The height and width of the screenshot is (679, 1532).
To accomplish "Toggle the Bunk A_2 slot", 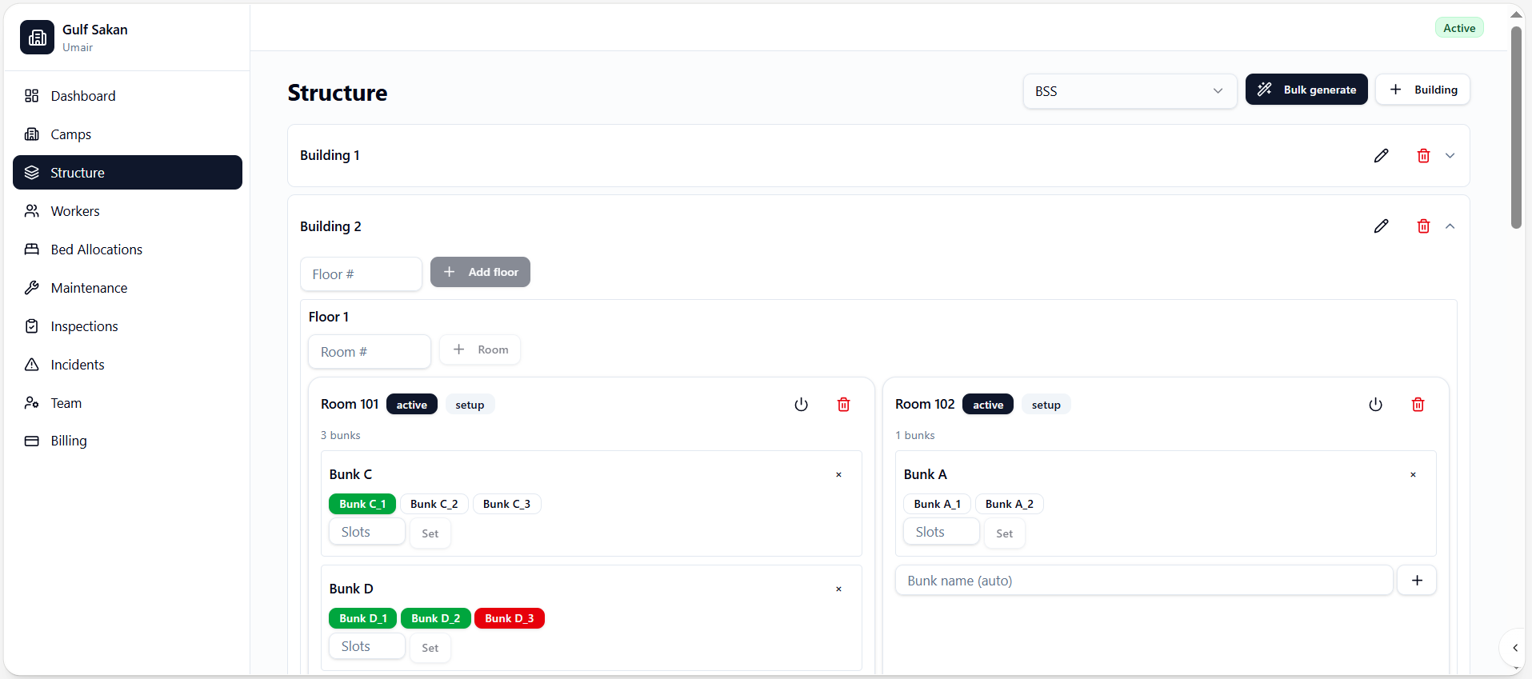I will [1010, 504].
